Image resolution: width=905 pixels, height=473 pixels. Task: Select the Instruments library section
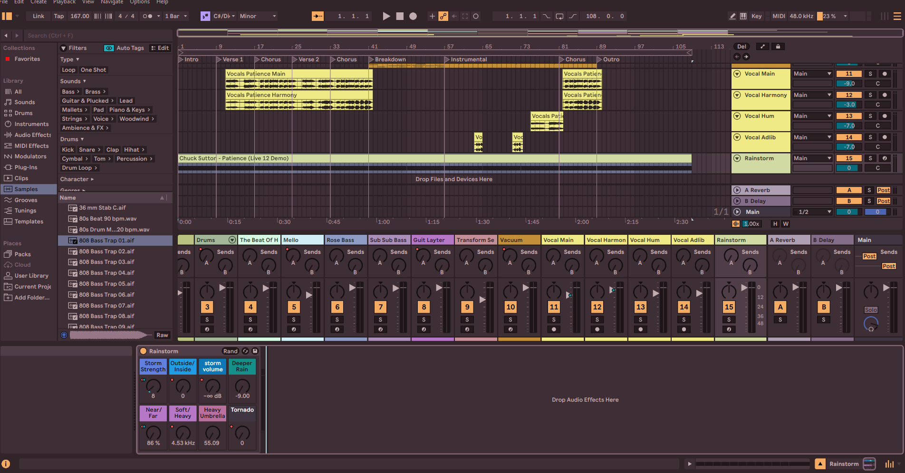29,124
